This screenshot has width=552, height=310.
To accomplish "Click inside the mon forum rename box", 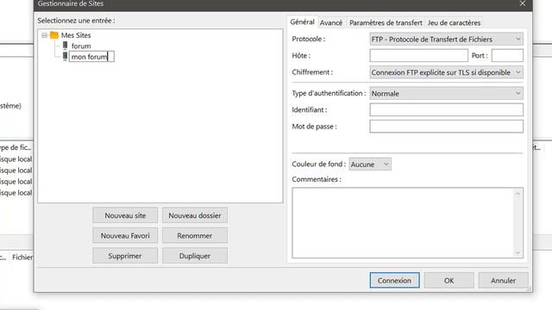I will (91, 57).
